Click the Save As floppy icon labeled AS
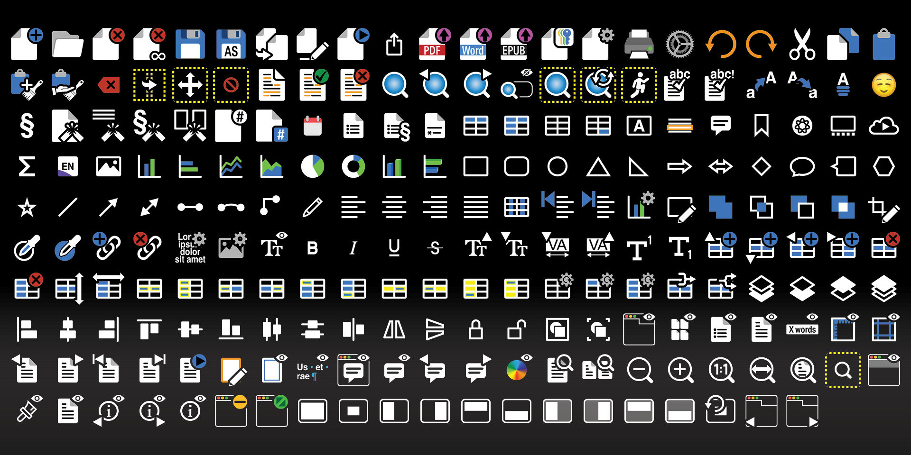 click(231, 44)
